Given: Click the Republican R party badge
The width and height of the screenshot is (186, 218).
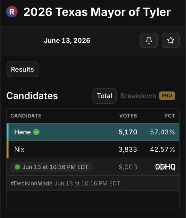Looking at the screenshot, I should click(12, 12).
